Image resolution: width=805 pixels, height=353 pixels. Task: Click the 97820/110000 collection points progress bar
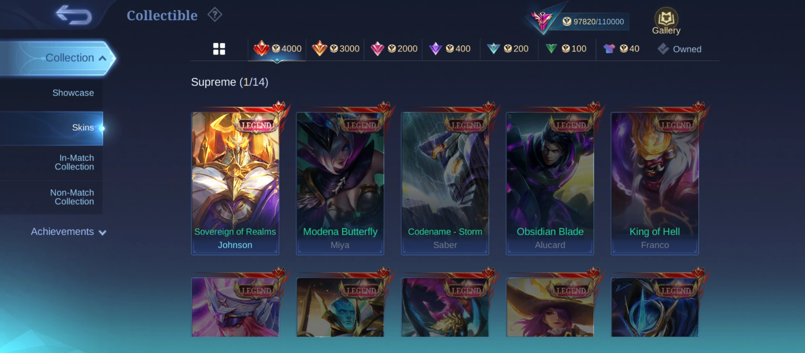pyautogui.click(x=593, y=22)
